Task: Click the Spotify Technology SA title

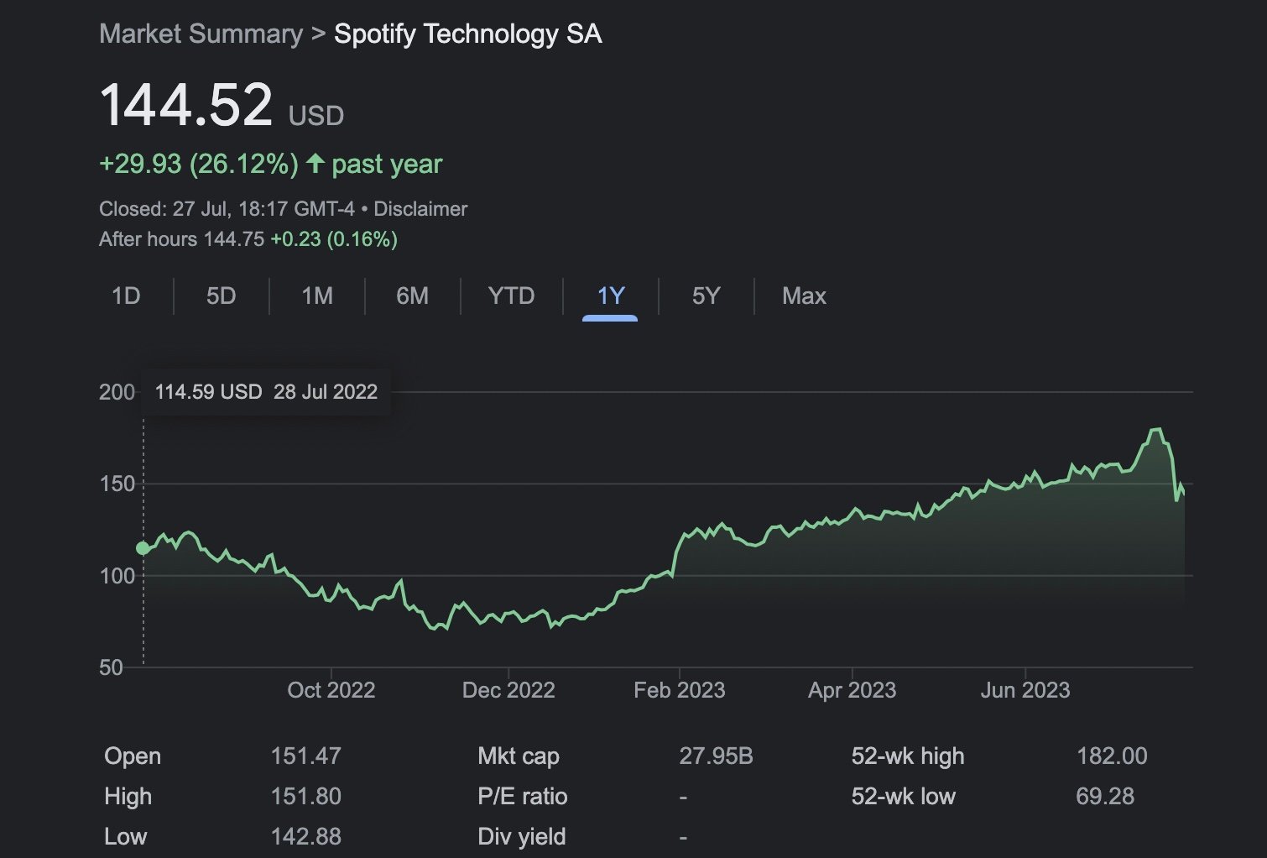Action: click(467, 34)
